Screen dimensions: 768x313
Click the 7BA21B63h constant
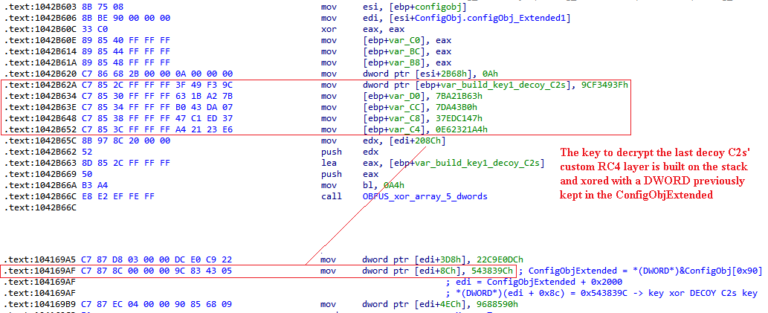(x=474, y=95)
